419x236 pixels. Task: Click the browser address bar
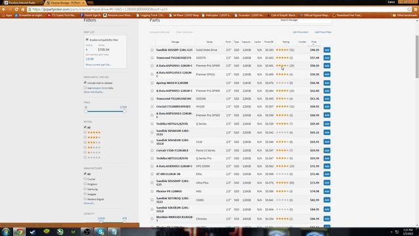[217, 9]
